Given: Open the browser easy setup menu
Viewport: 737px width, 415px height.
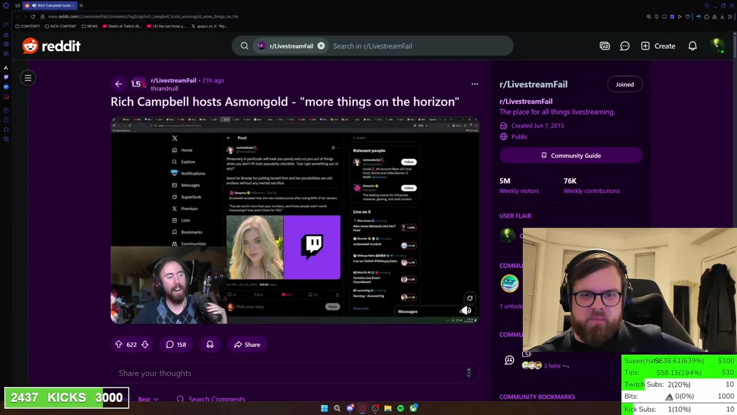Looking at the screenshot, I should (730, 17).
